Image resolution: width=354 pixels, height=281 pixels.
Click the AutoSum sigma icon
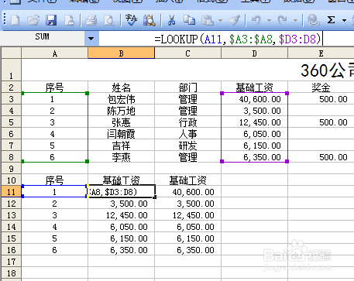click(x=331, y=20)
